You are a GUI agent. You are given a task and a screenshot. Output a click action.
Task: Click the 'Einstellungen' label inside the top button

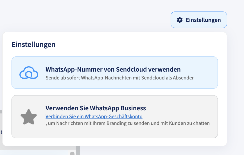203,20
